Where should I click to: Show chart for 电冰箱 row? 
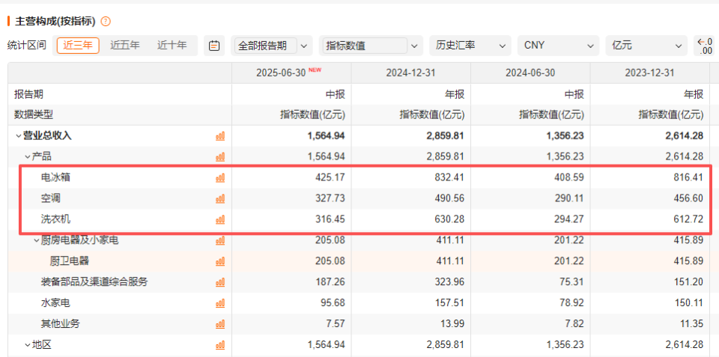[x=220, y=178]
